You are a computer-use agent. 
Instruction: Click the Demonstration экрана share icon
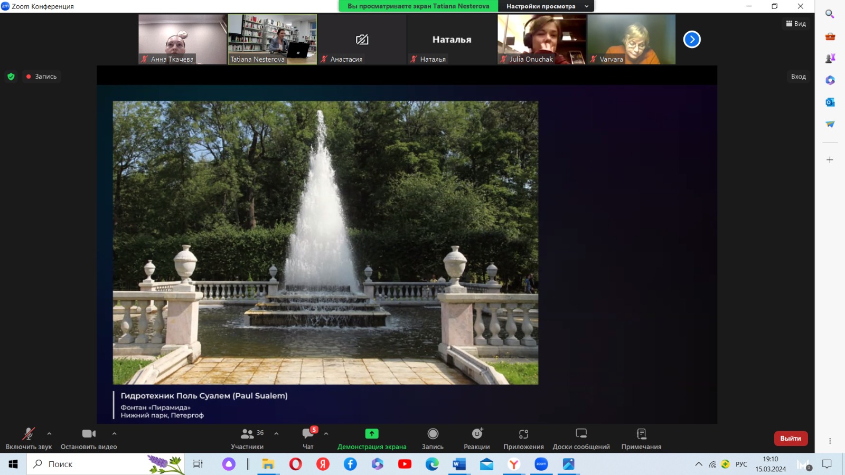372,434
